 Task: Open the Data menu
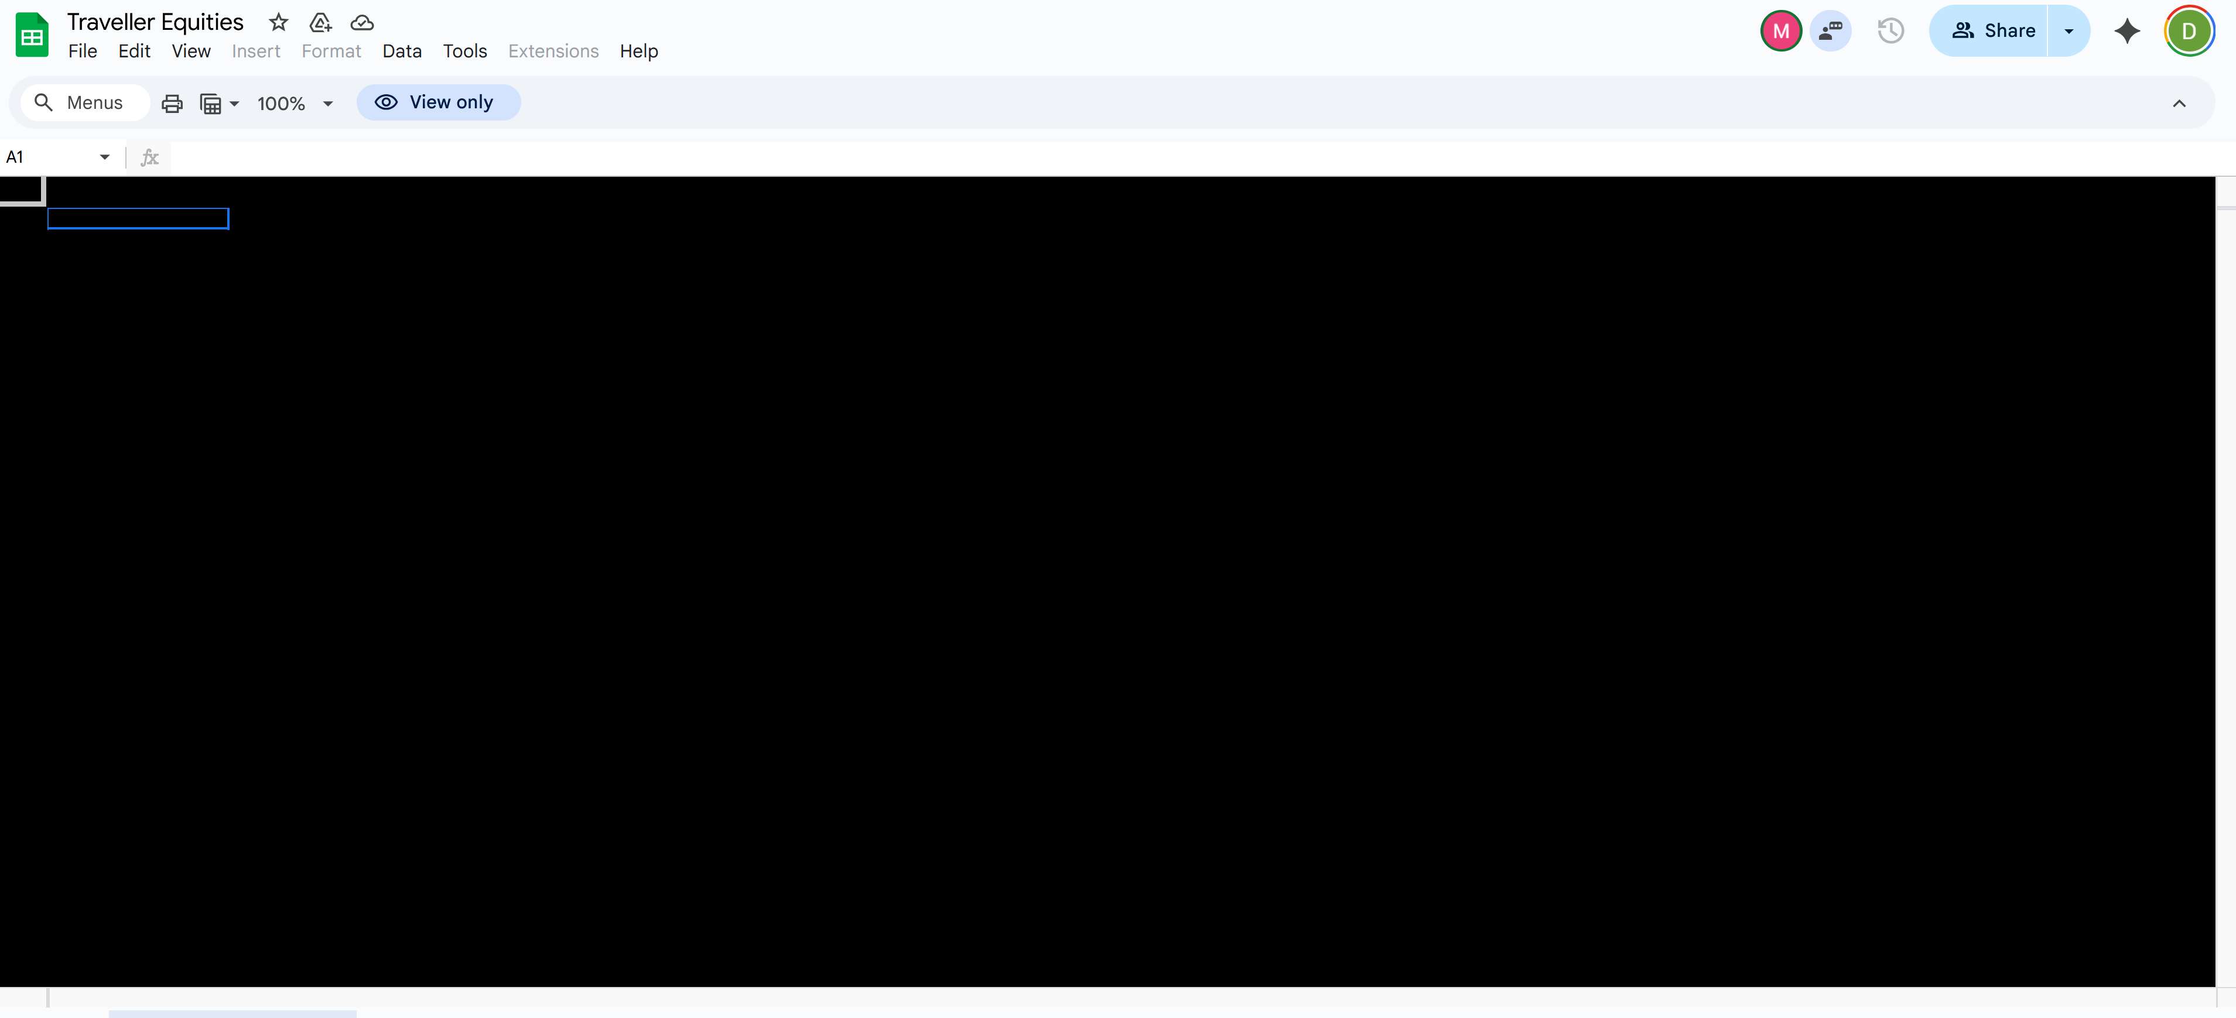(402, 51)
